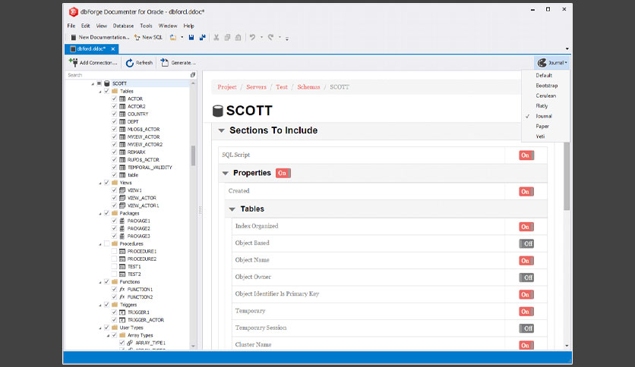Toggle the Created On switch

click(x=526, y=192)
